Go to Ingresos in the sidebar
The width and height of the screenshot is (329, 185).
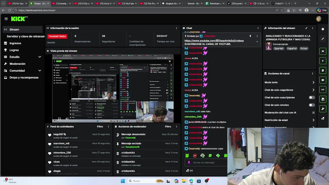click(15, 43)
